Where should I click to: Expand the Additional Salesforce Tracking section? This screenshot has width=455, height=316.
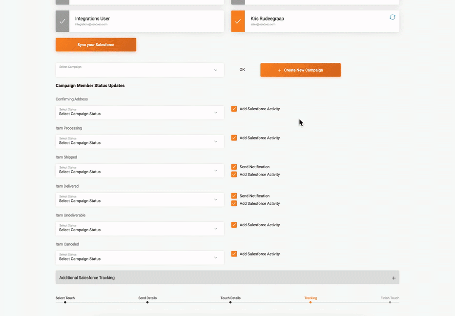[227, 277]
